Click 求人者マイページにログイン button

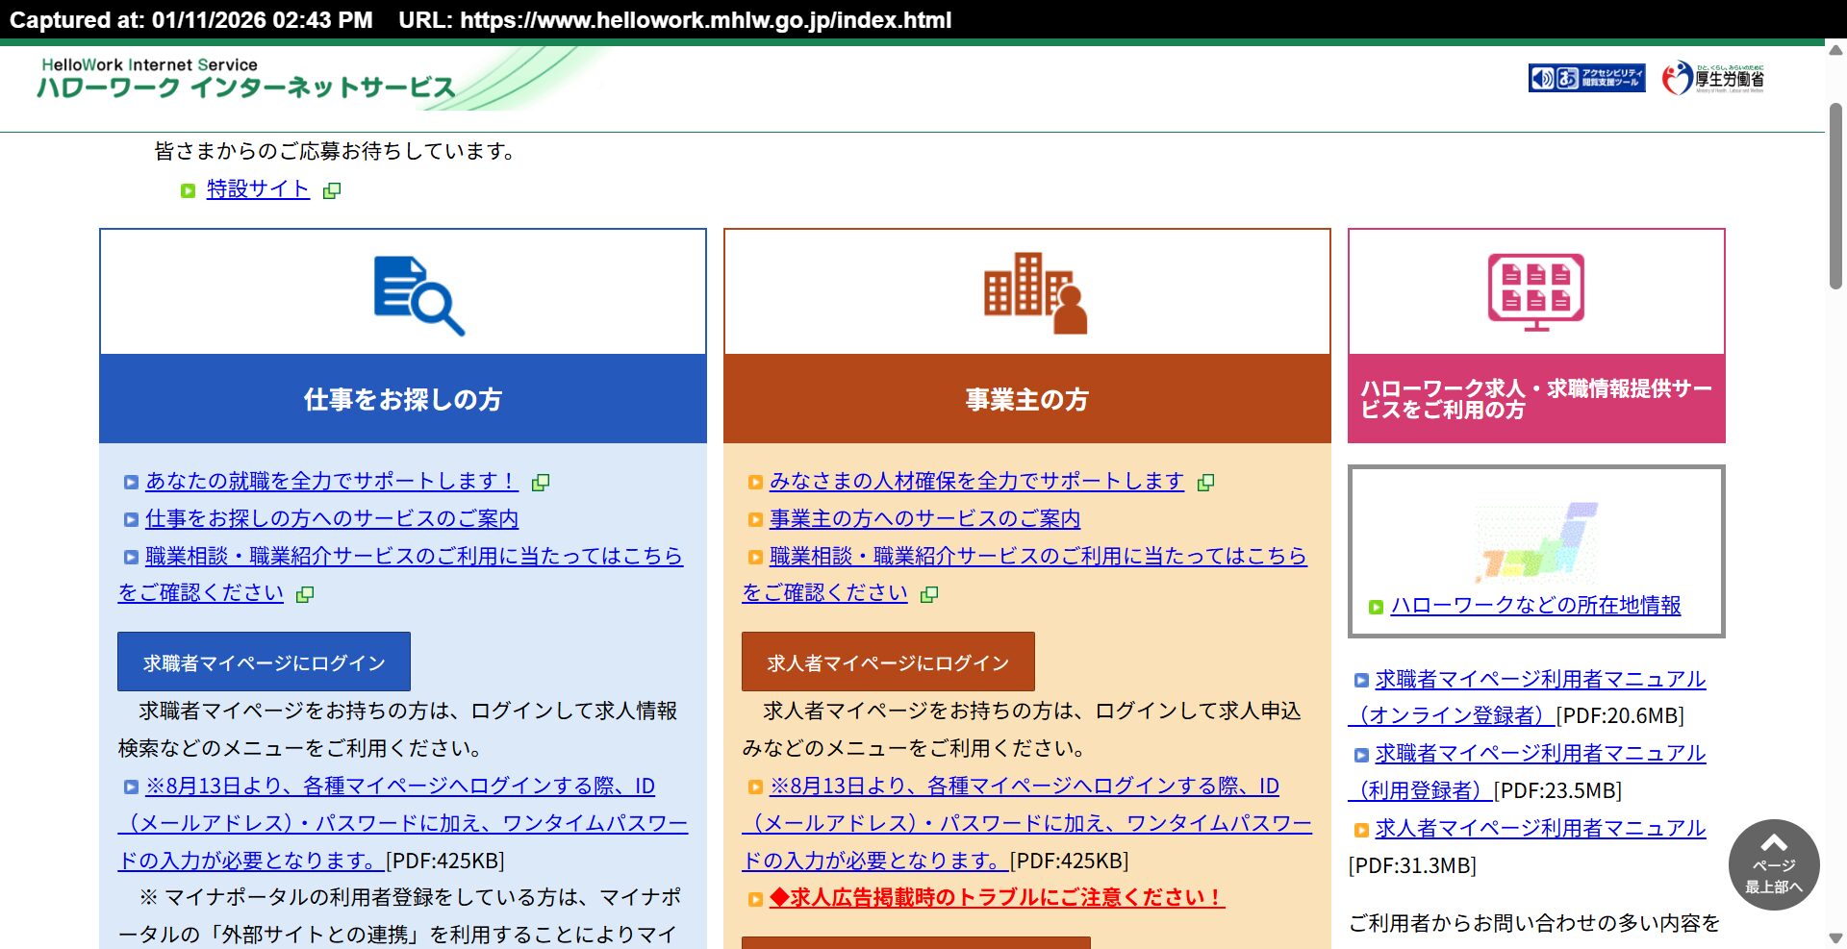(888, 662)
